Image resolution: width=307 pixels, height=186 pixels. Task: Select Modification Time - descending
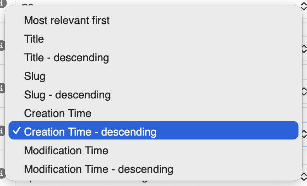(x=98, y=169)
